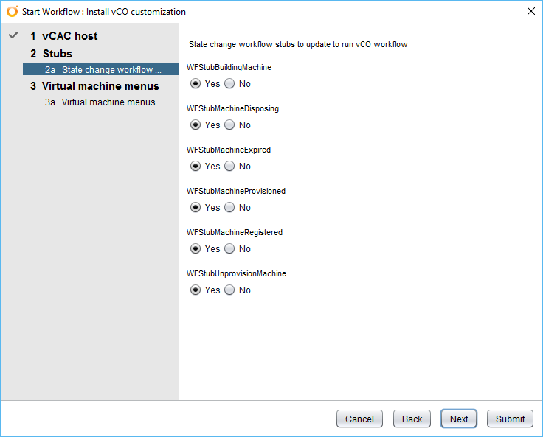Select substep 2a State change workflow
The image size is (543, 437).
(x=103, y=70)
